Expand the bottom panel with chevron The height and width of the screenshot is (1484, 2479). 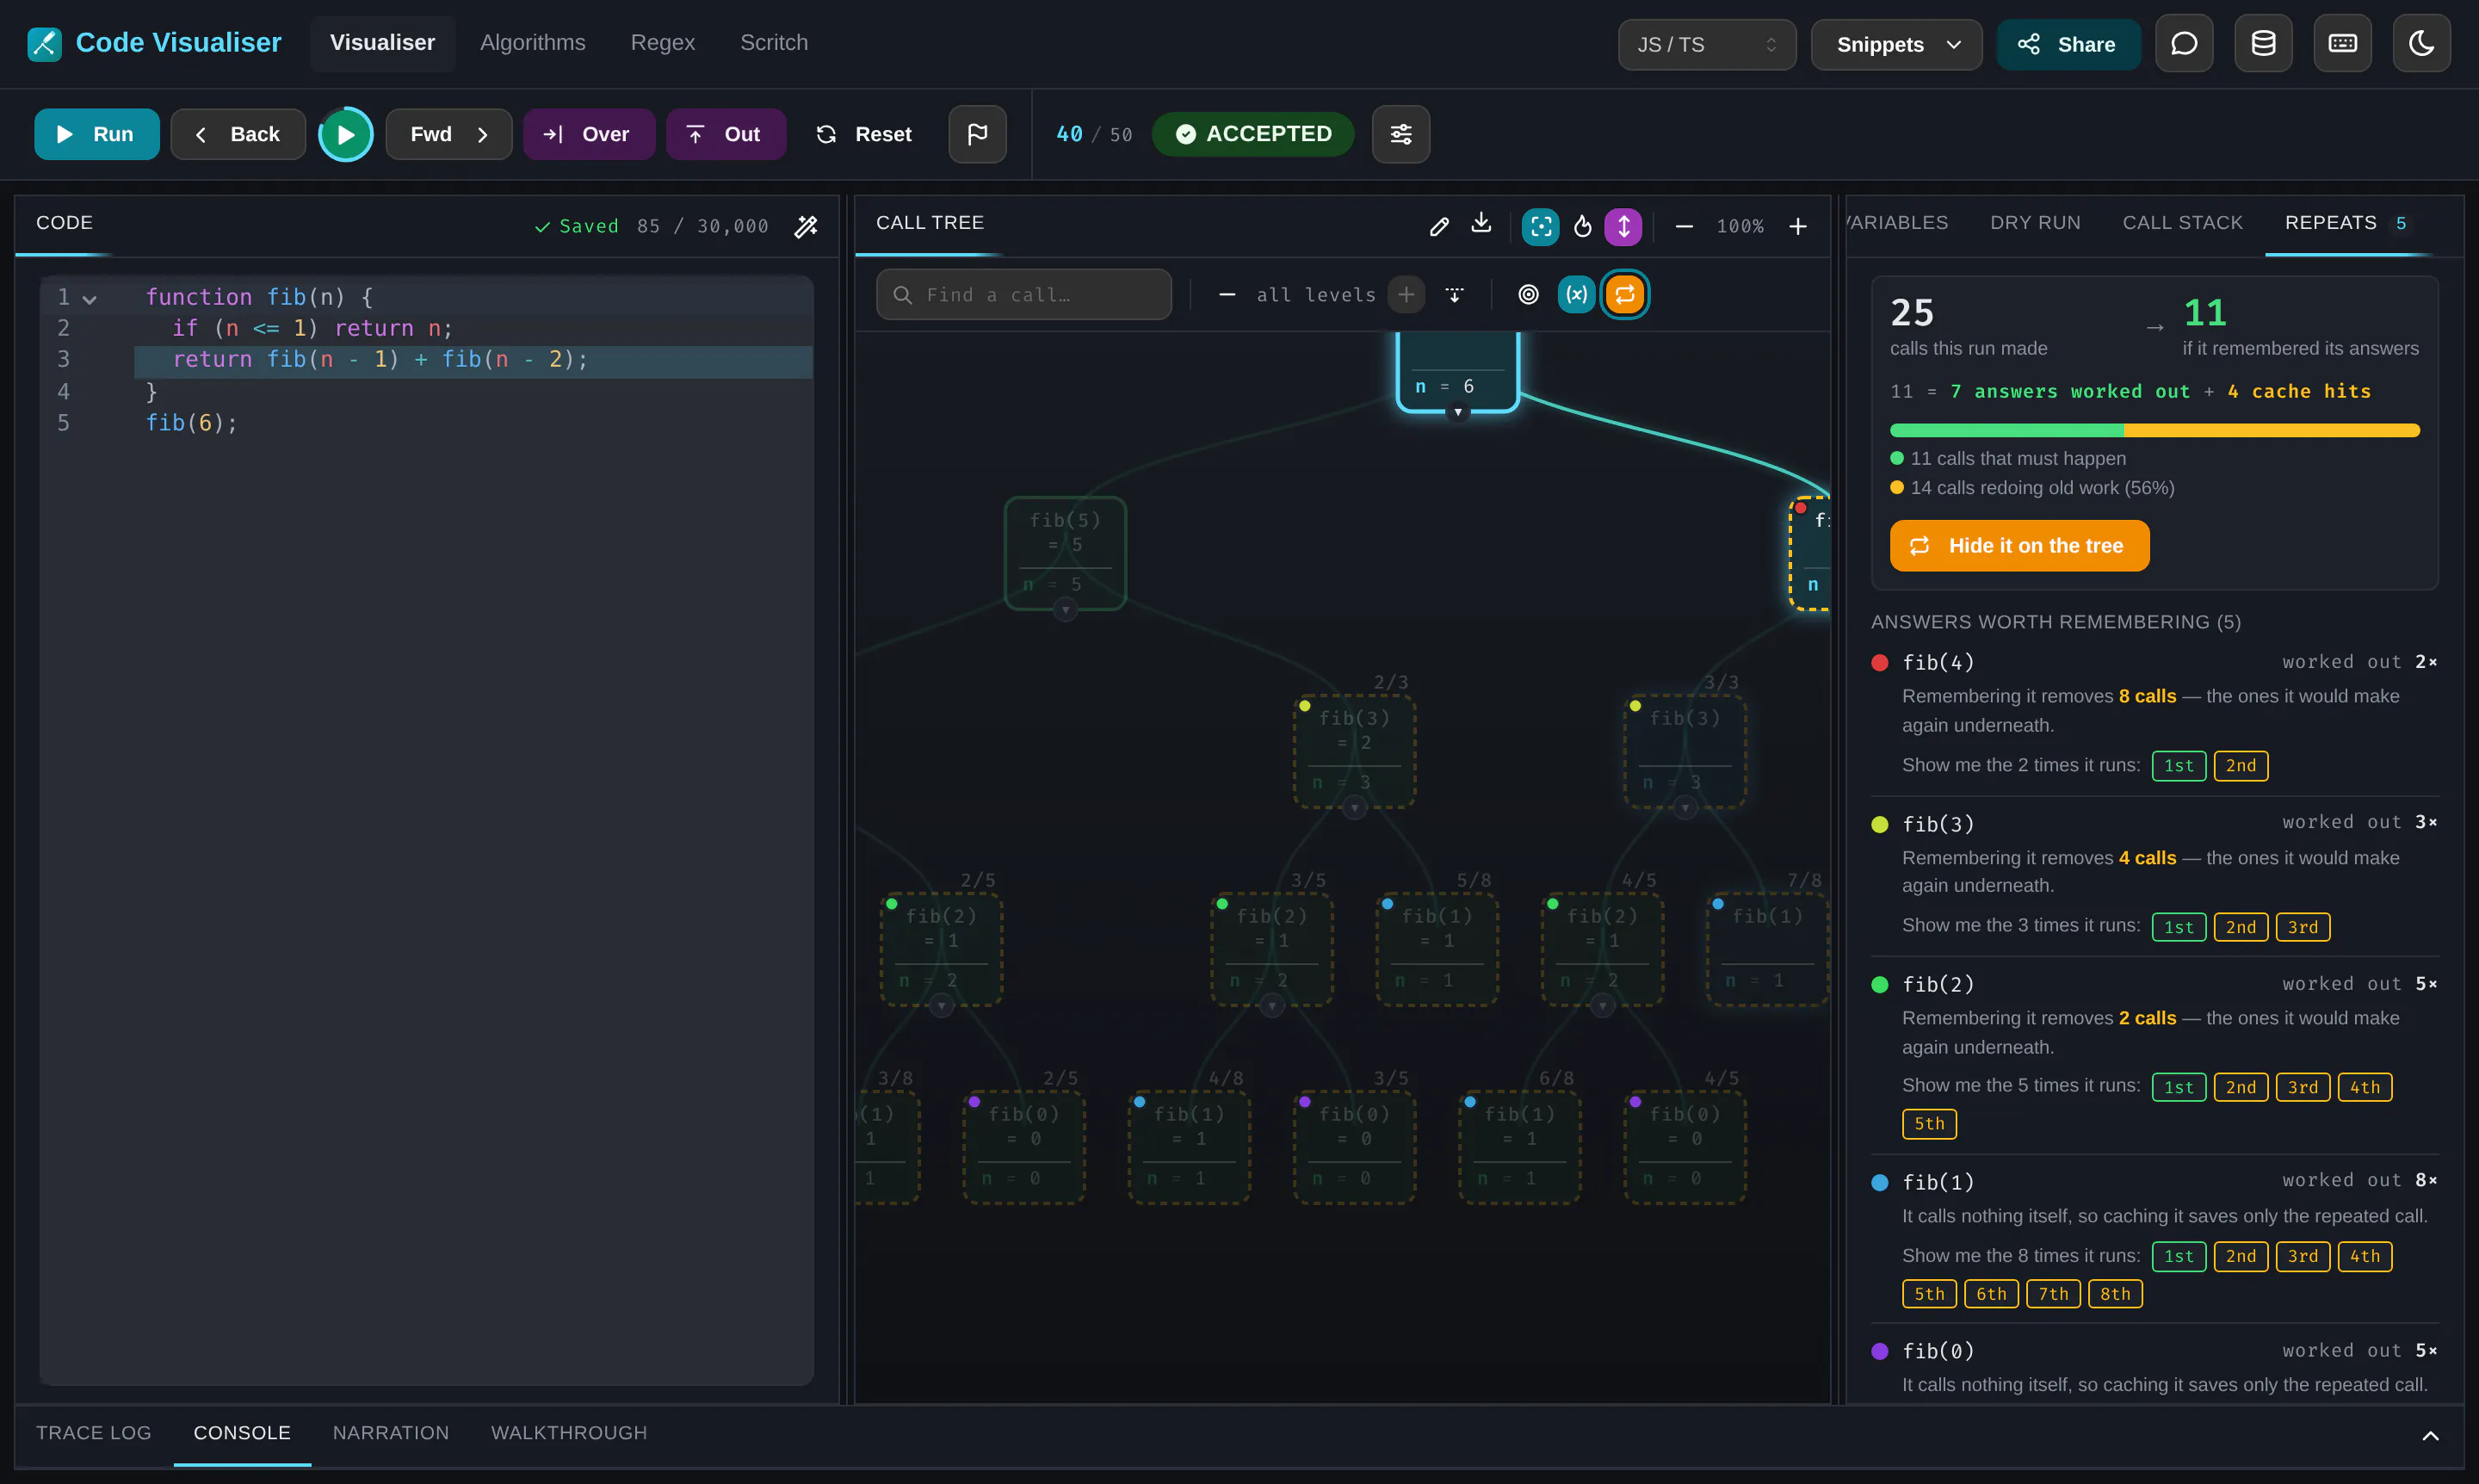pyautogui.click(x=2430, y=1436)
